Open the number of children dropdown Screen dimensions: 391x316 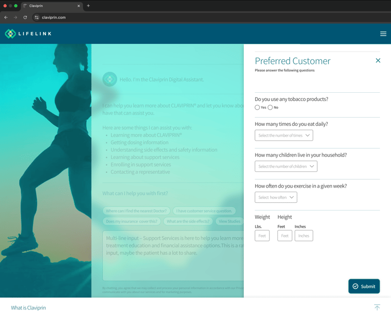(x=286, y=166)
